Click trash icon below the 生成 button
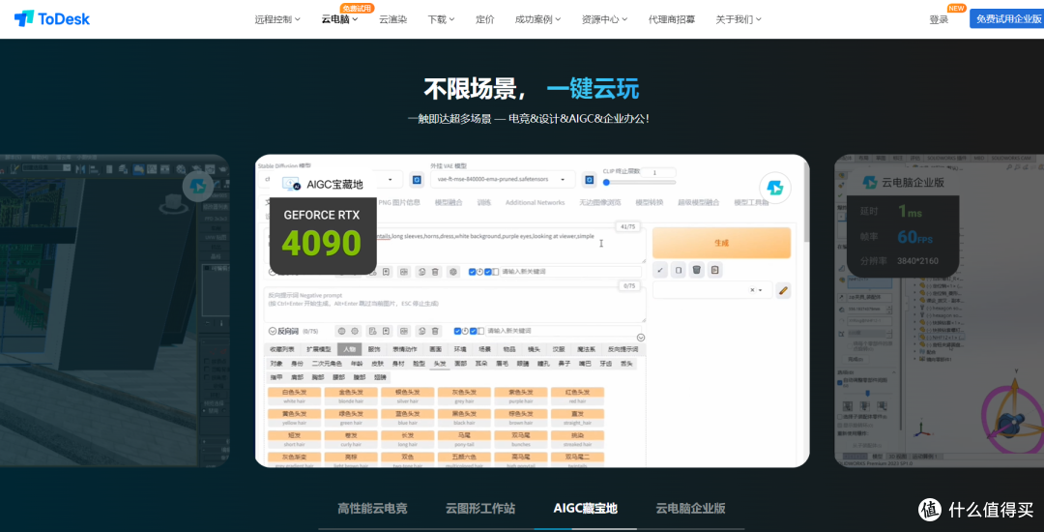Viewport: 1044px width, 532px height. coord(696,270)
